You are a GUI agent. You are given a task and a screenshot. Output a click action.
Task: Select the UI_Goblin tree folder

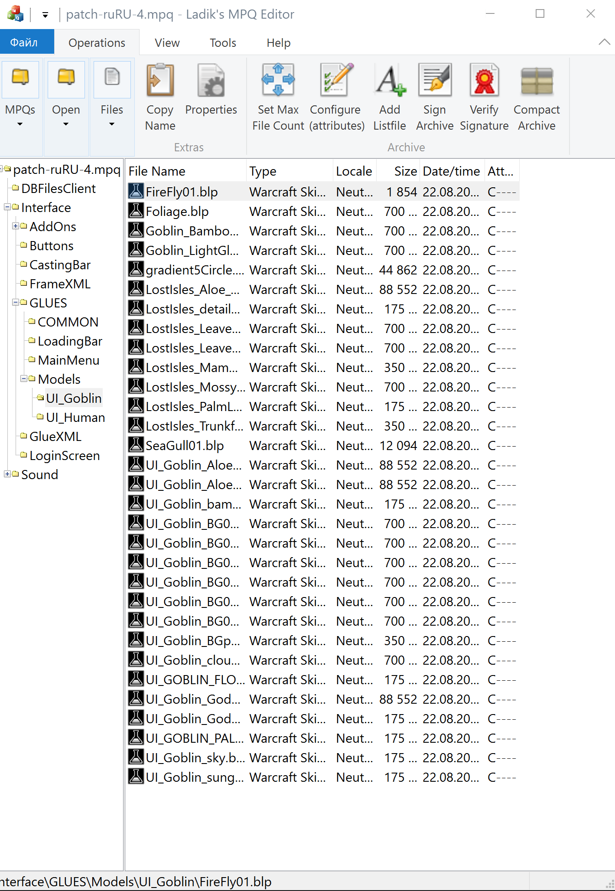pyautogui.click(x=74, y=398)
